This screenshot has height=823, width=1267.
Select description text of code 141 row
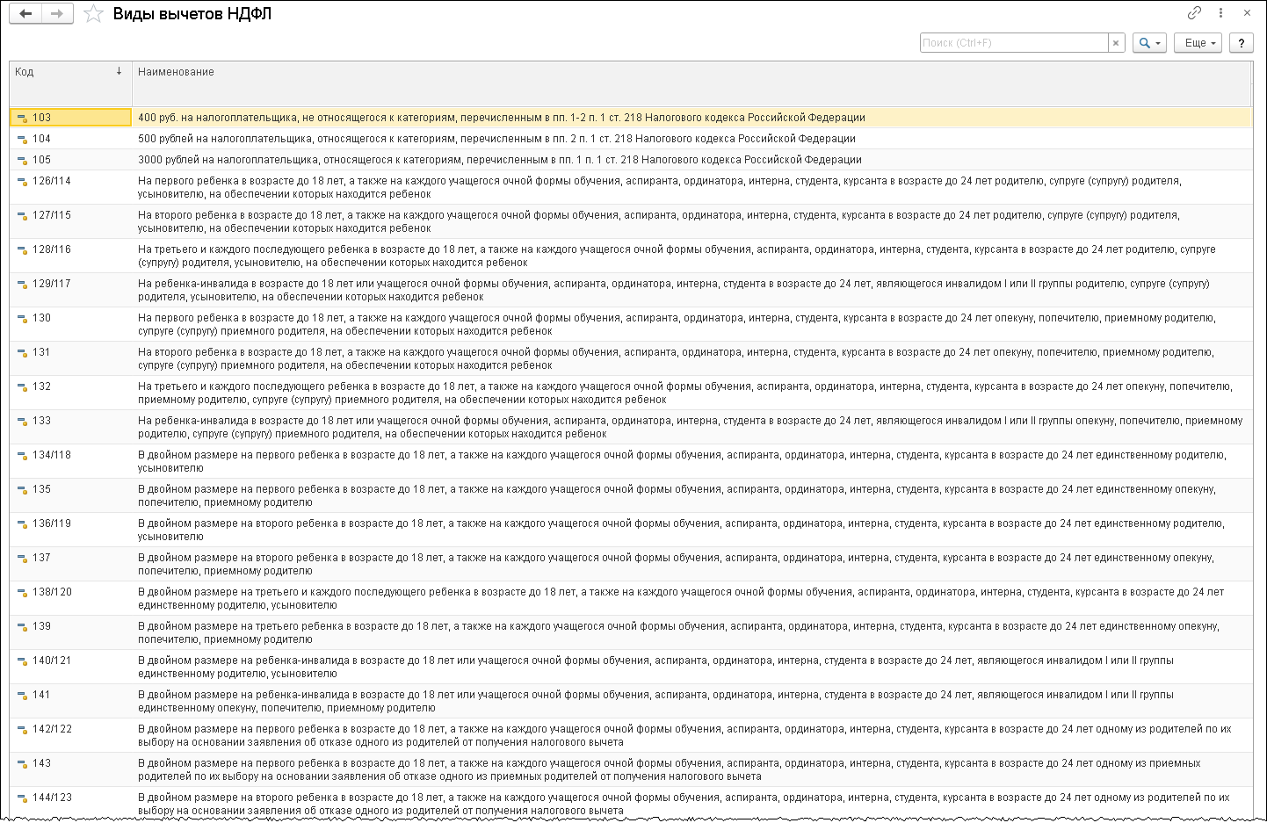tap(655, 701)
